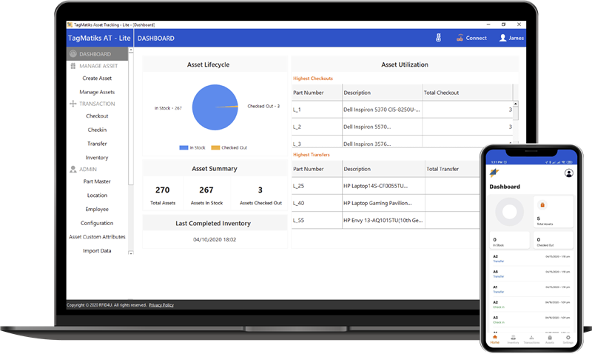Image resolution: width=592 pixels, height=354 pixels.
Task: Select Checkin in the Transaction menu
Action: pos(97,130)
